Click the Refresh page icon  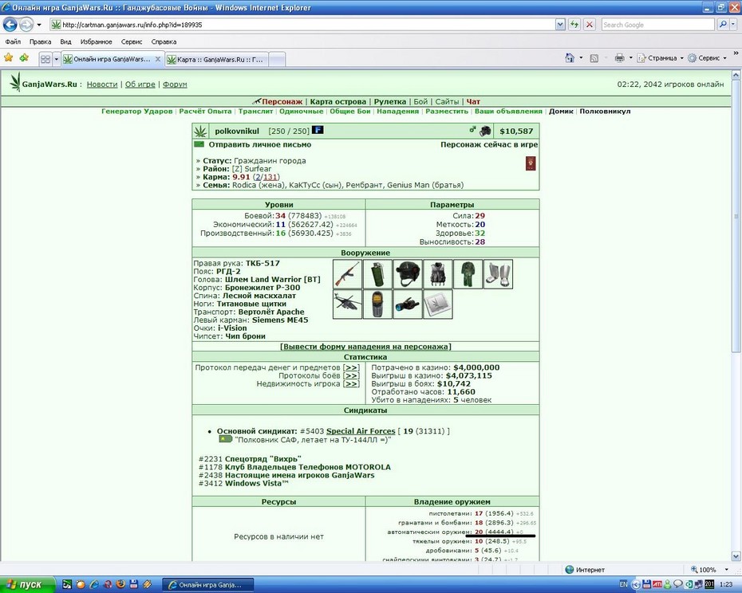point(574,25)
